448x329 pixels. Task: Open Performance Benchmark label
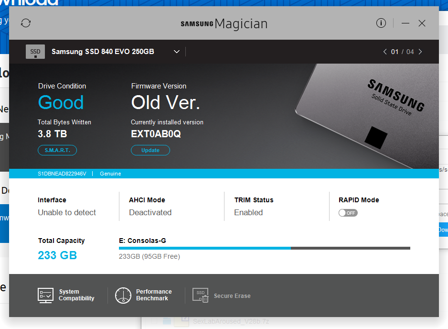[154, 295]
